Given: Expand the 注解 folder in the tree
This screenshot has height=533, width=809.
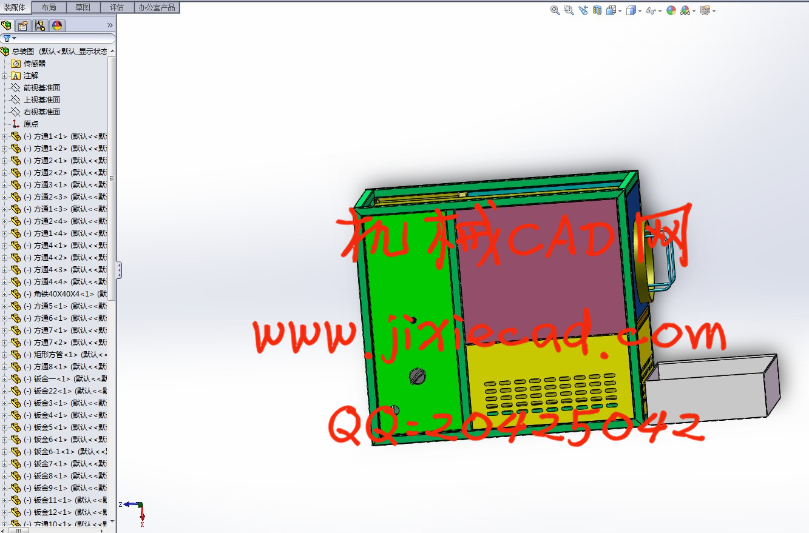Looking at the screenshot, I should 5,76.
